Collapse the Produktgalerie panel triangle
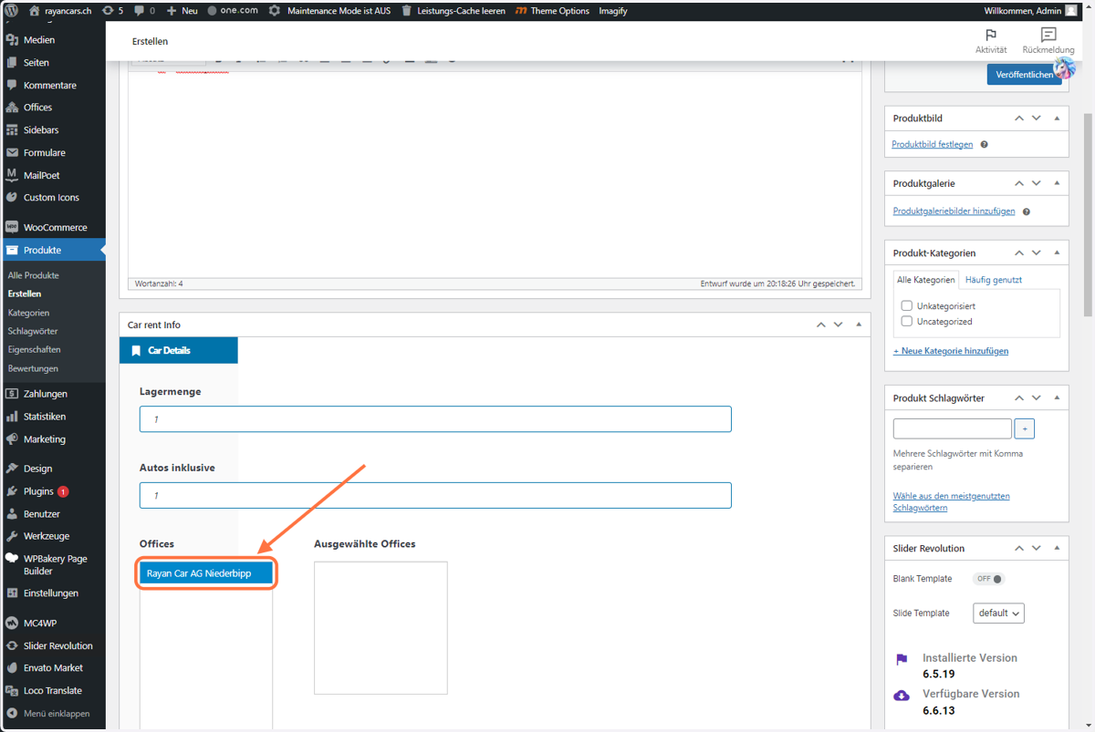The width and height of the screenshot is (1095, 732). point(1057,183)
